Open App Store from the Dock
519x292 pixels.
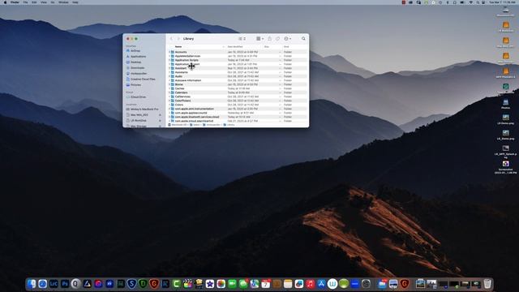coord(321,284)
